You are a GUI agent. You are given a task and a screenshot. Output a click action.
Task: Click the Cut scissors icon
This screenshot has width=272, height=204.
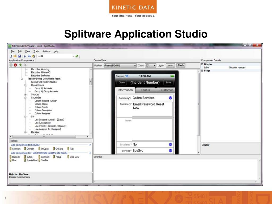[25, 56]
